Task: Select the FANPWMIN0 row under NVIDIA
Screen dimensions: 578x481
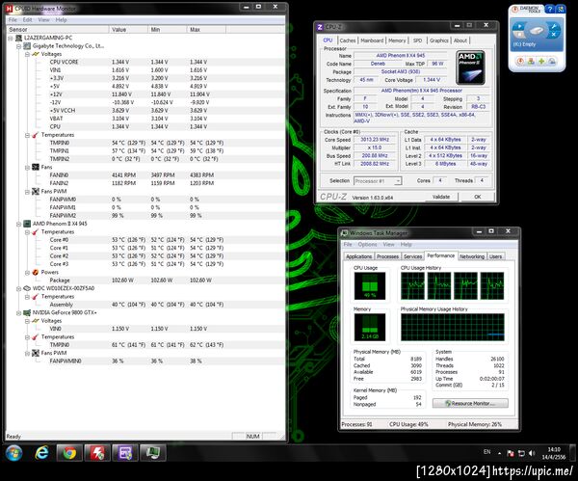Action: (x=145, y=361)
